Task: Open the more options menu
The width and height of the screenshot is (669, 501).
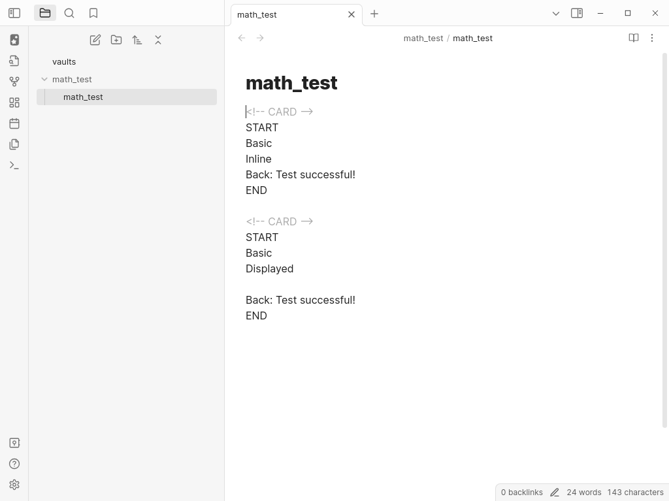Action: 651,38
